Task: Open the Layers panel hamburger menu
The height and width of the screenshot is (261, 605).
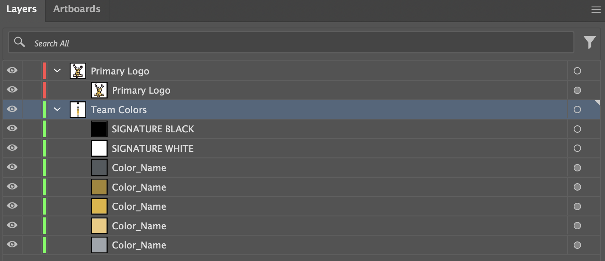Action: 596,10
